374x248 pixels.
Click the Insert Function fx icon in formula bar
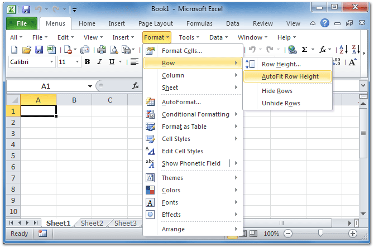[x=136, y=86]
